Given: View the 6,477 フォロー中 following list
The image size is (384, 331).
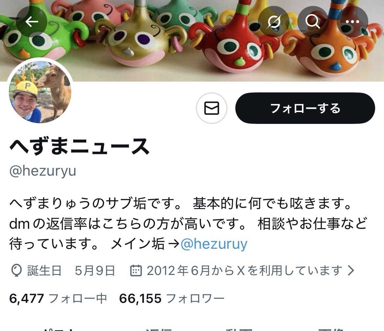Looking at the screenshot, I should pos(58,299).
